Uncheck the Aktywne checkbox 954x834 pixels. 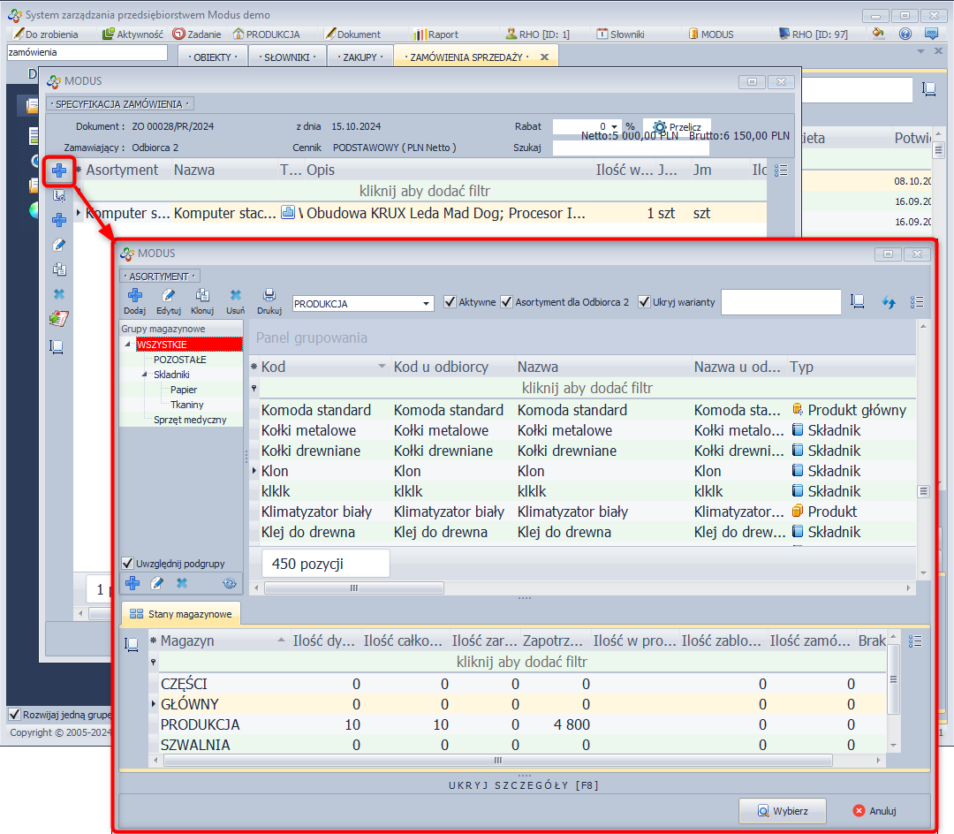click(x=450, y=302)
